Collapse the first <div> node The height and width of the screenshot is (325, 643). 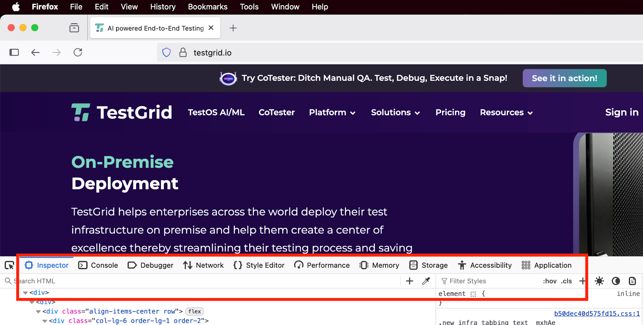[25, 293]
